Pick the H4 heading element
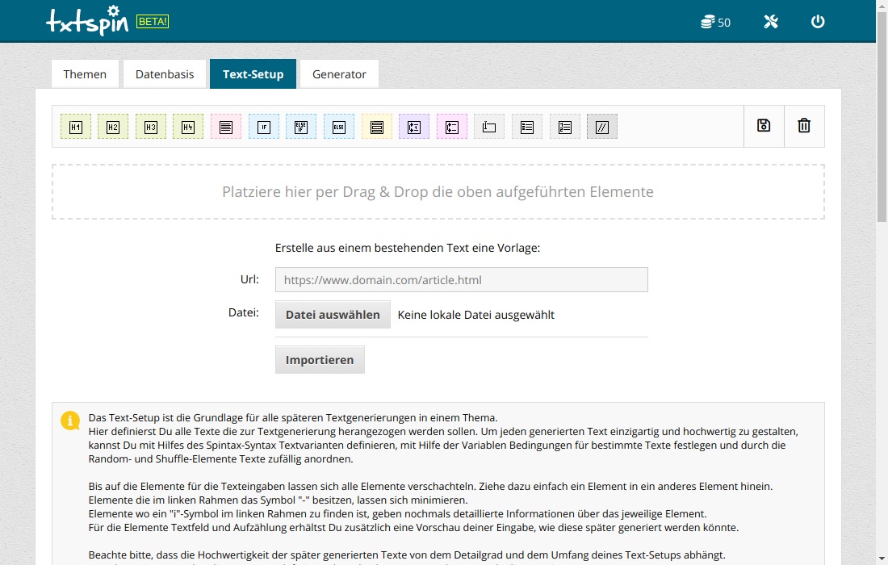 click(x=188, y=127)
